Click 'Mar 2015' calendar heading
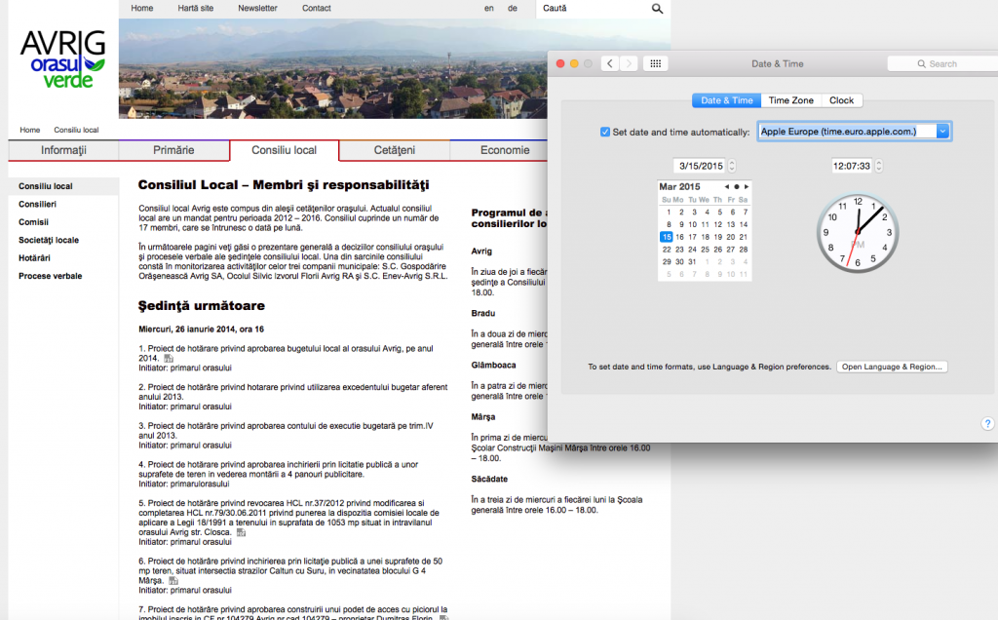The image size is (998, 620). [679, 186]
